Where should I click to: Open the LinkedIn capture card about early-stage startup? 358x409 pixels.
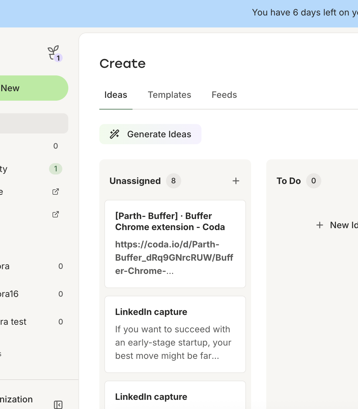tap(175, 334)
